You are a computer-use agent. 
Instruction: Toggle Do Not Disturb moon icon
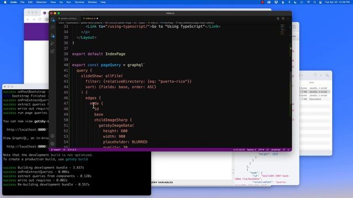coord(296,2)
